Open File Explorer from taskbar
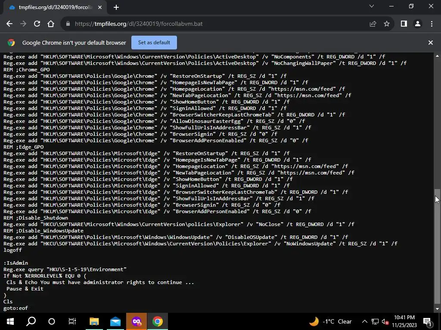The width and height of the screenshot is (441, 330). (94, 321)
